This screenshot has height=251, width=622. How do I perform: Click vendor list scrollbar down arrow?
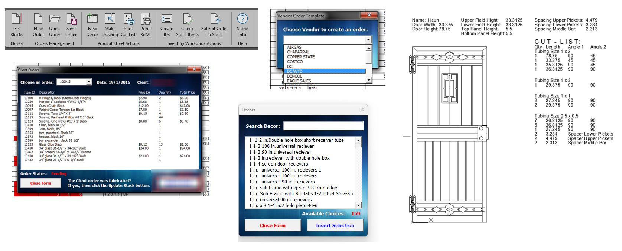(368, 80)
